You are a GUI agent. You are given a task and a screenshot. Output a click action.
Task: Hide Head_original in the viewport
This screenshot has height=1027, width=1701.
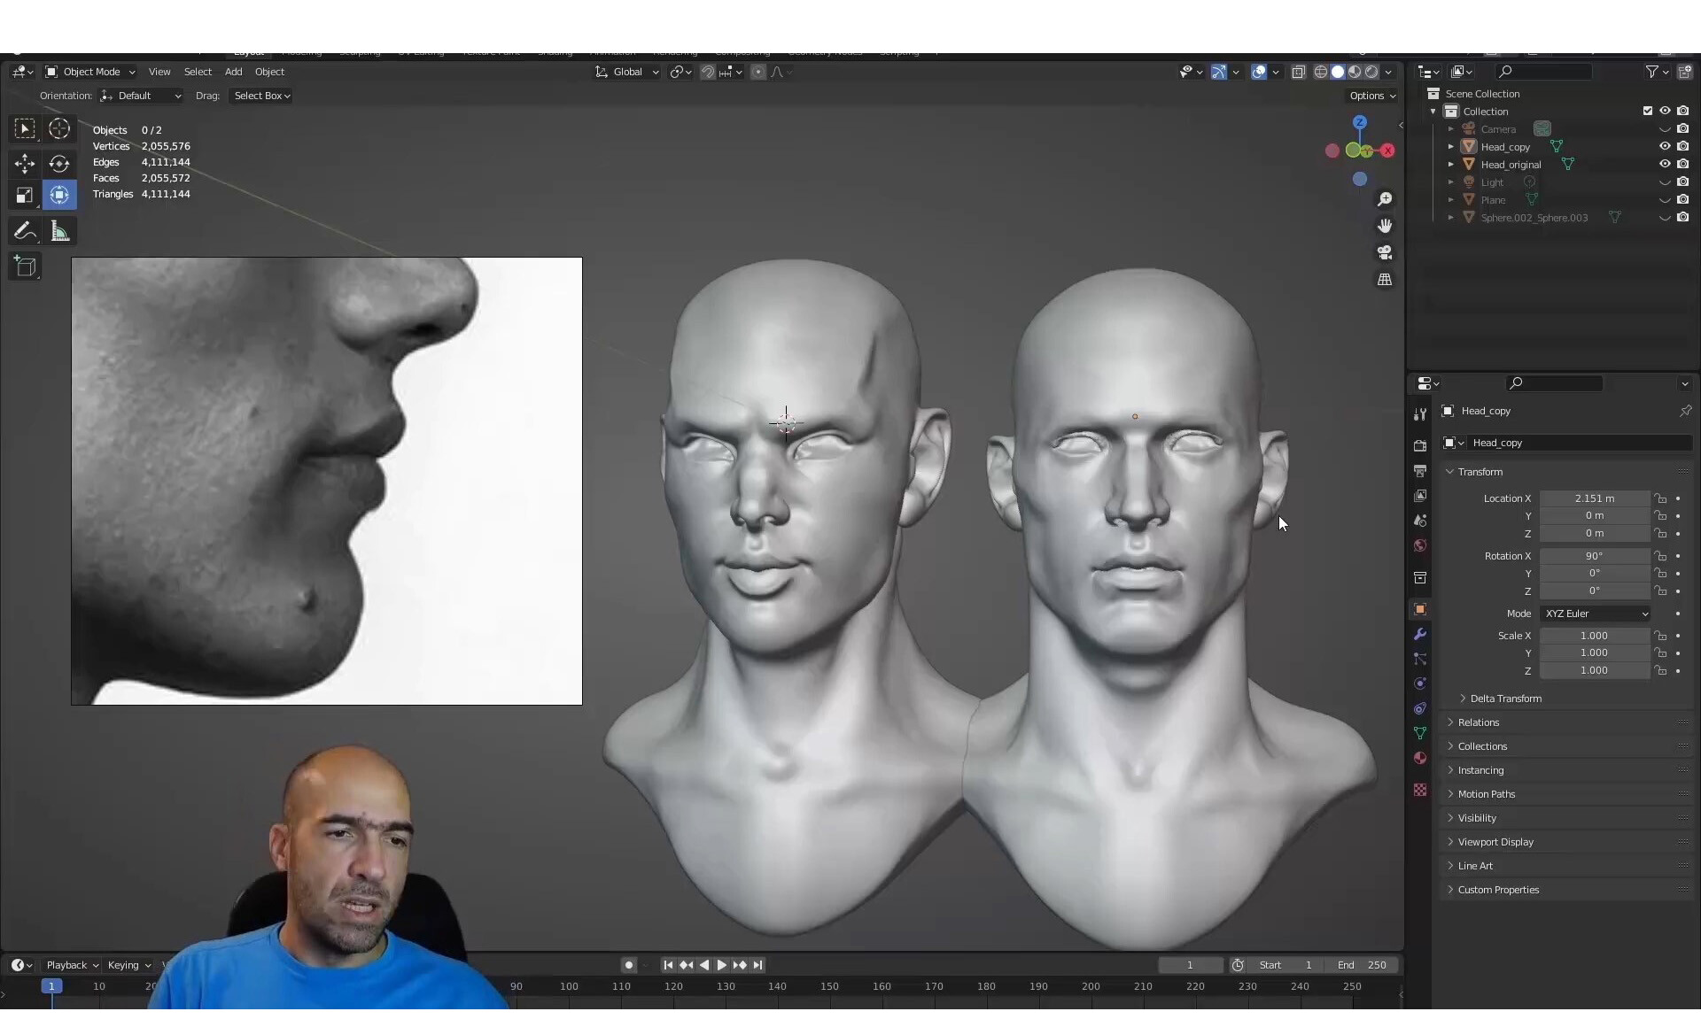[x=1664, y=164]
